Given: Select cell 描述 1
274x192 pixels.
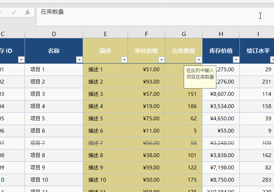Looking at the screenshot, I should click(105, 69).
